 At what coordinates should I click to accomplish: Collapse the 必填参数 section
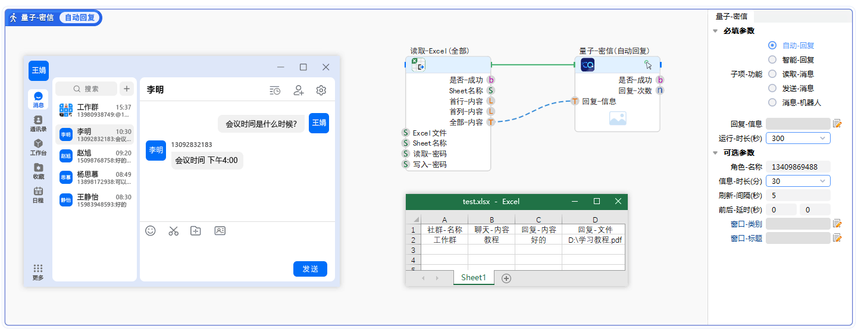(x=715, y=31)
